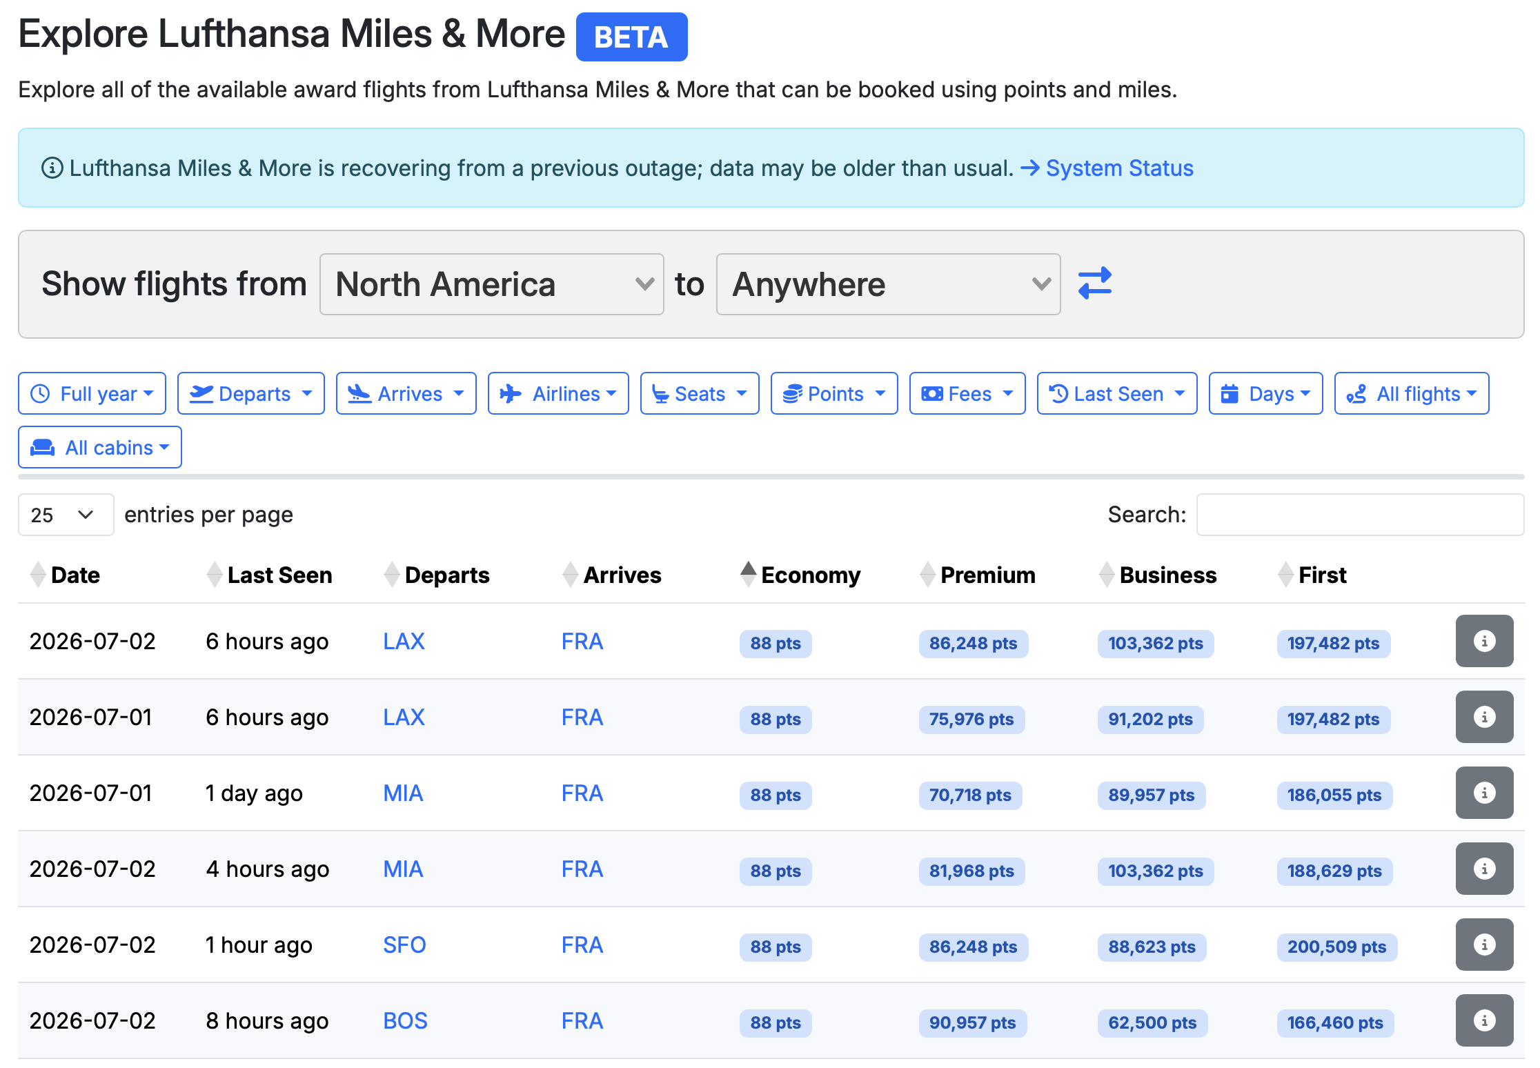The image size is (1540, 1068).
Task: Open info for MIA 2026-07-01 row
Action: 1484,793
